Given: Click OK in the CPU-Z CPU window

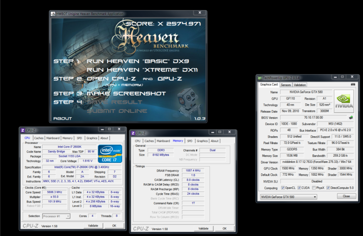Looking at the screenshot, I should [114, 226].
